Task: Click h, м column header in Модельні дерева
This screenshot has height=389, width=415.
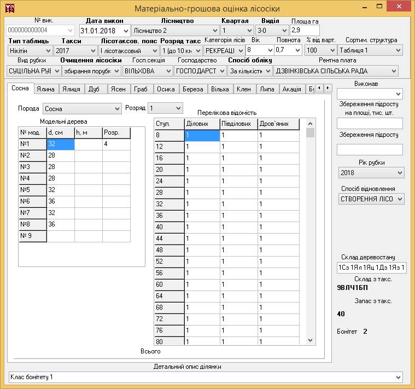Action: pyautogui.click(x=89, y=132)
